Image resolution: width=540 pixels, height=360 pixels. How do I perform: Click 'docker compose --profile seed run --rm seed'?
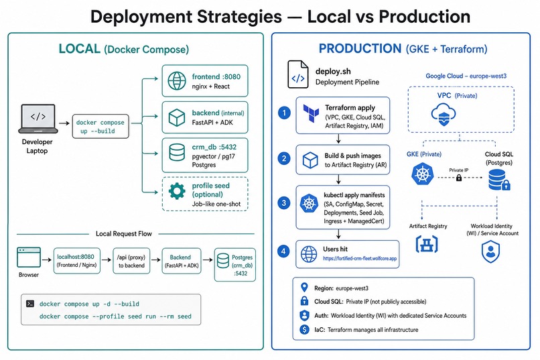click(x=115, y=316)
